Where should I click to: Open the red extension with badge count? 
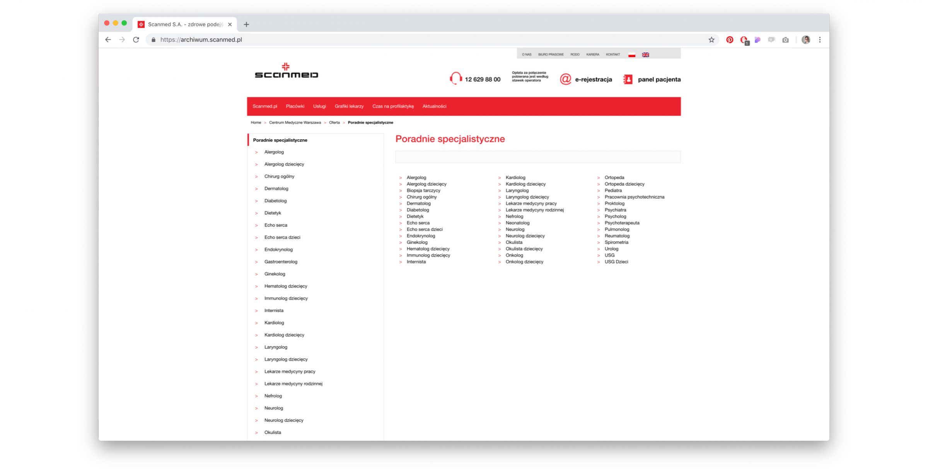click(x=744, y=40)
